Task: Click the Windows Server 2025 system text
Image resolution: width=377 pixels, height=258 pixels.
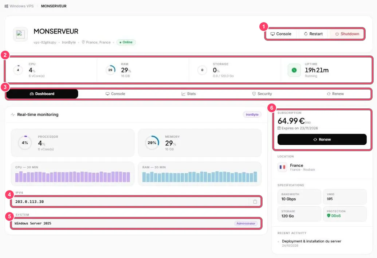Action: pyautogui.click(x=33, y=223)
